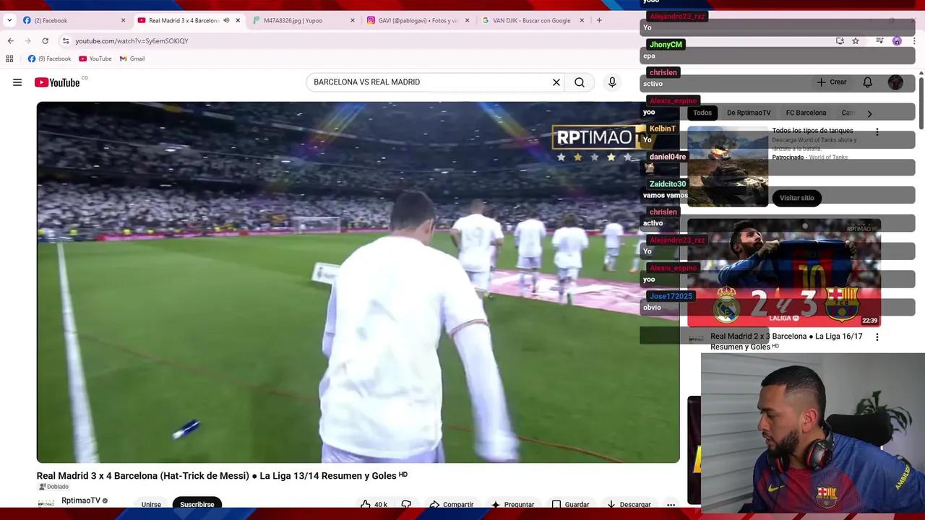Mute the tab using the speaker icon
Screen dimensions: 925x520
pyautogui.click(x=226, y=20)
